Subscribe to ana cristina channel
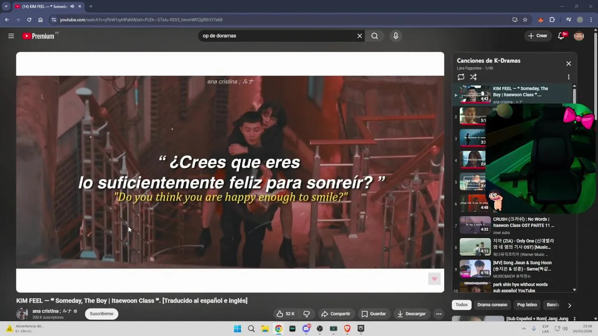 tap(101, 314)
